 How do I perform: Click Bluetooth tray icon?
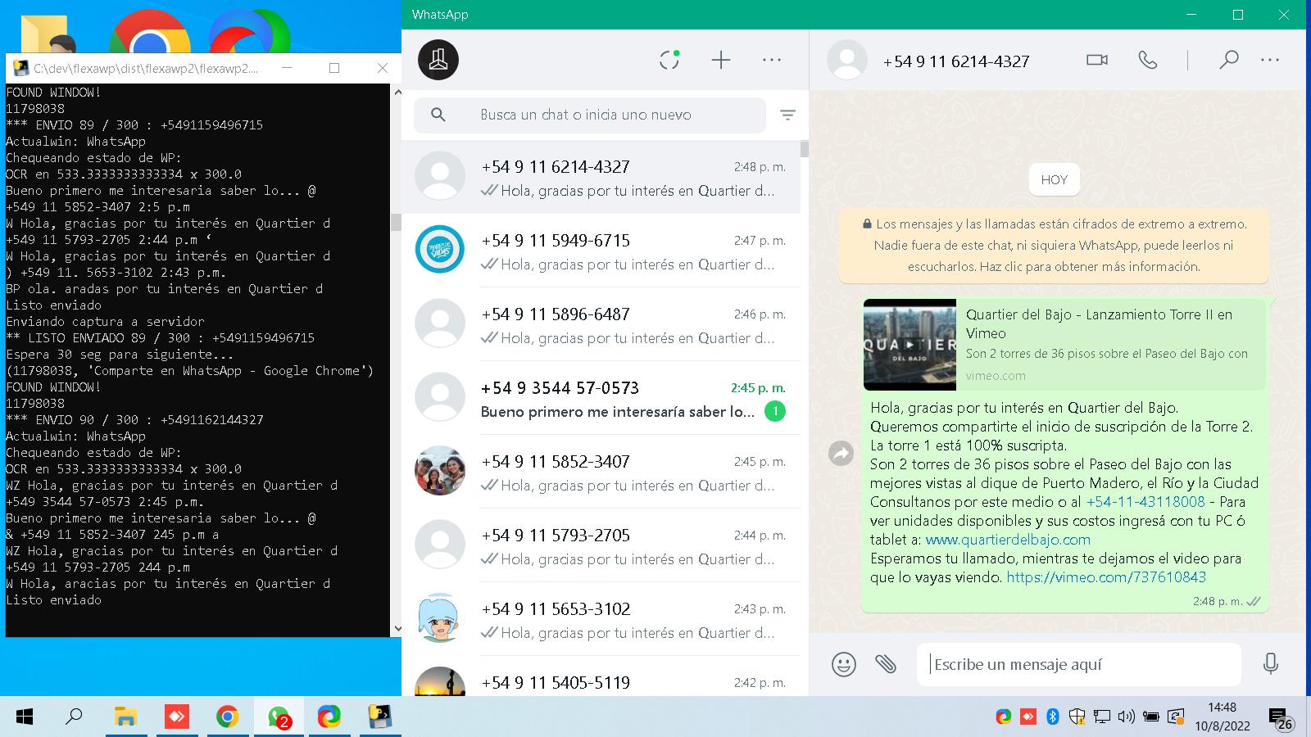(1053, 717)
